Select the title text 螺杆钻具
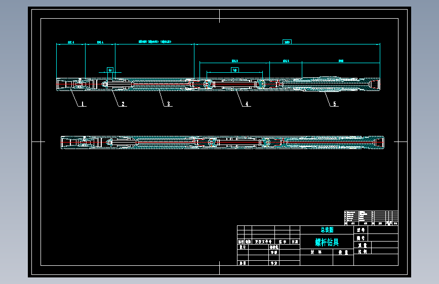 point(327,242)
